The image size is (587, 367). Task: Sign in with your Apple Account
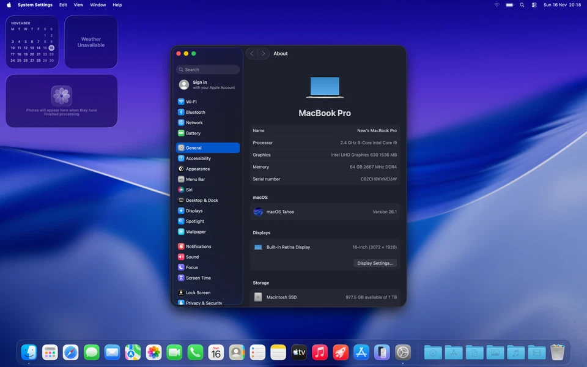(x=207, y=85)
